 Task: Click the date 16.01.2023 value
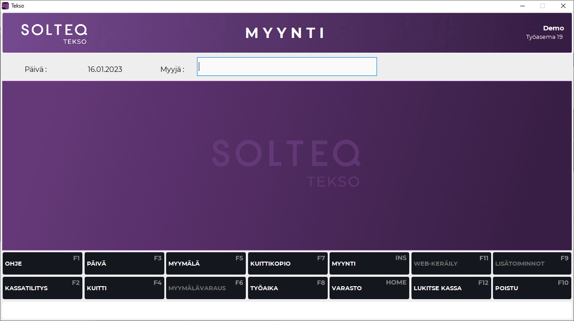tap(105, 69)
